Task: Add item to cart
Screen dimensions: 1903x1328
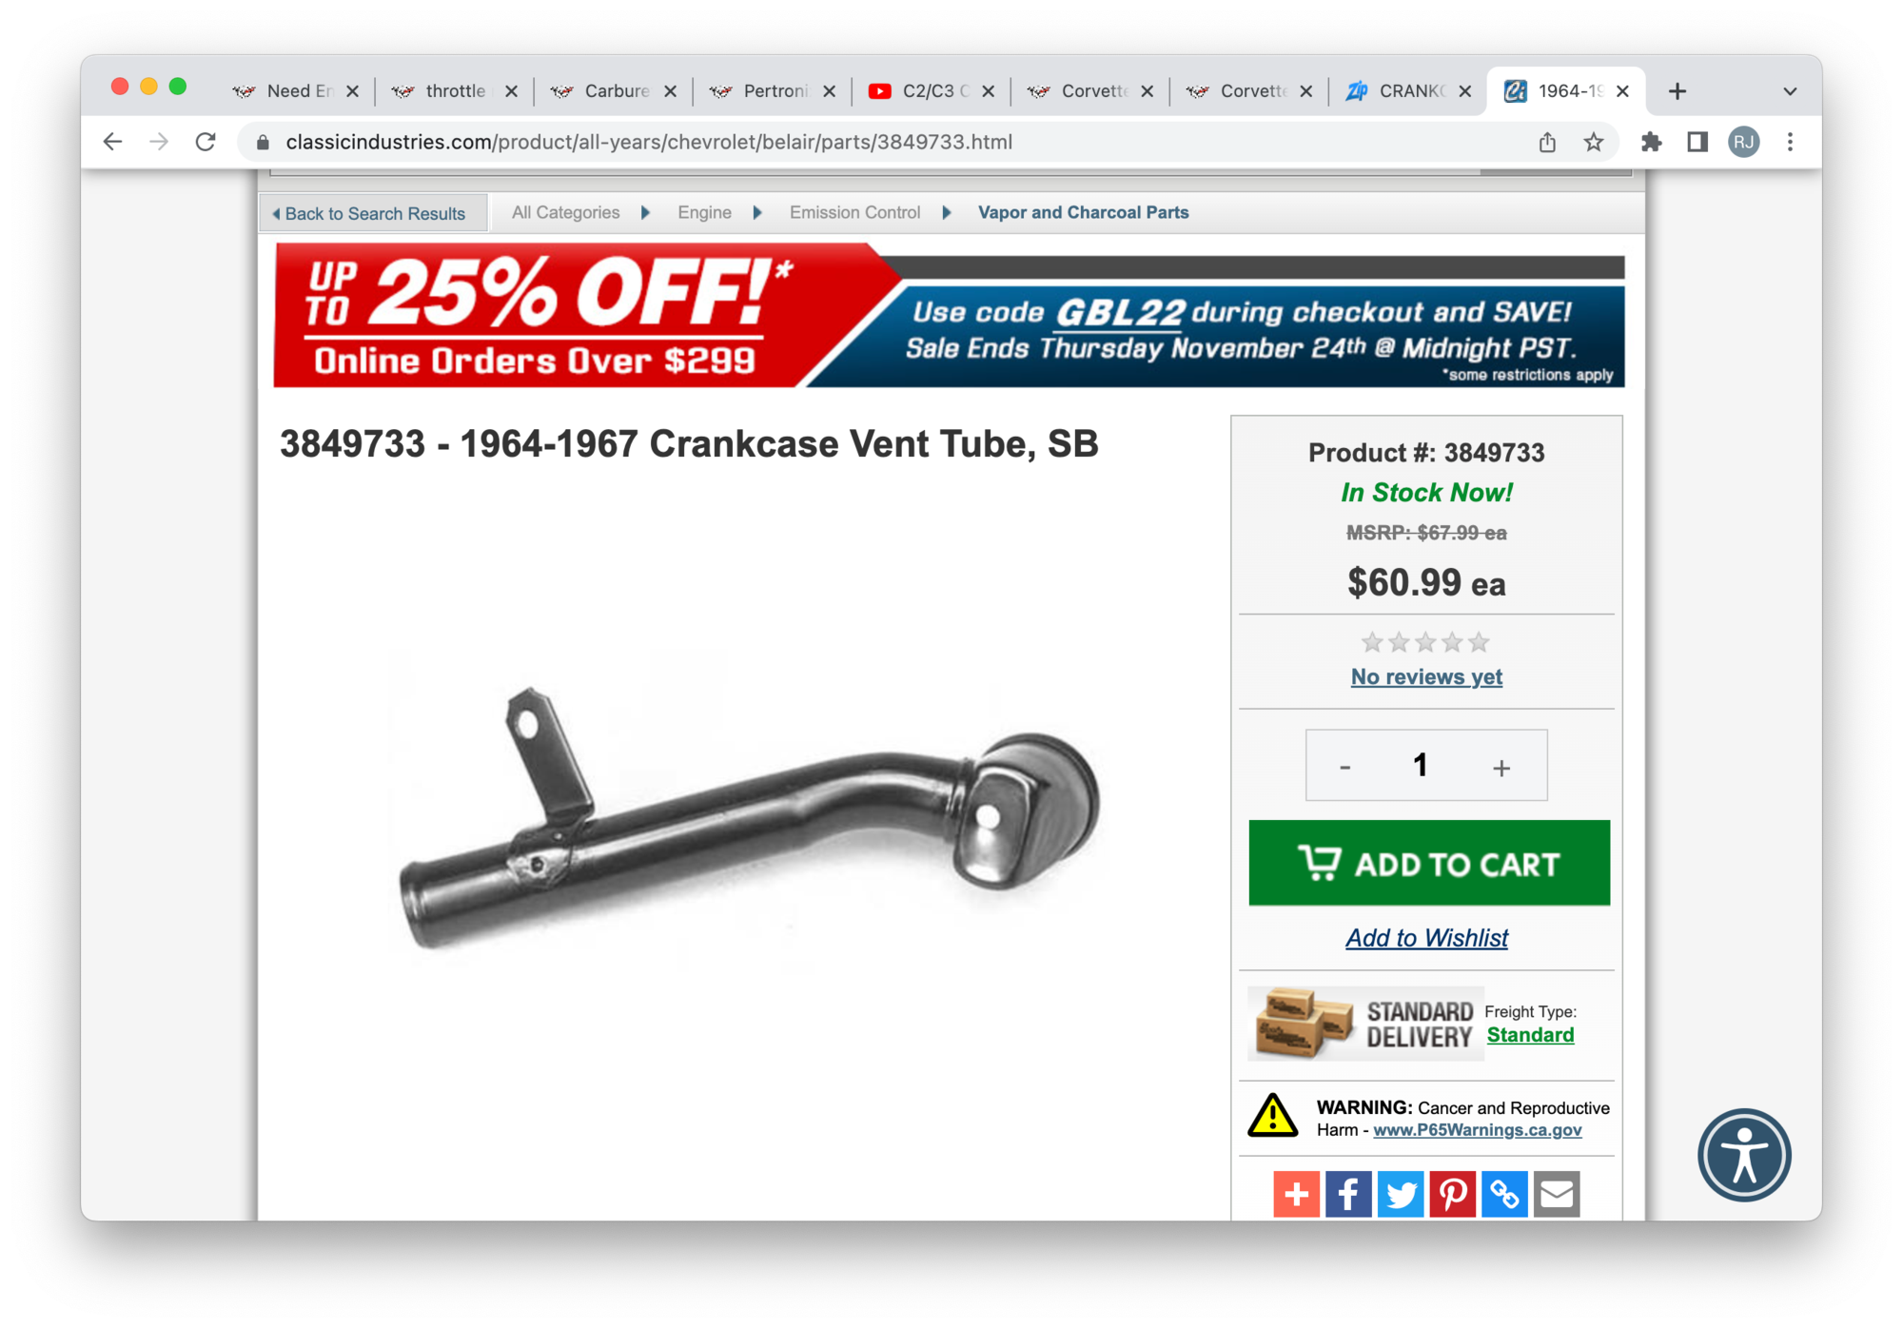Action: 1429,863
